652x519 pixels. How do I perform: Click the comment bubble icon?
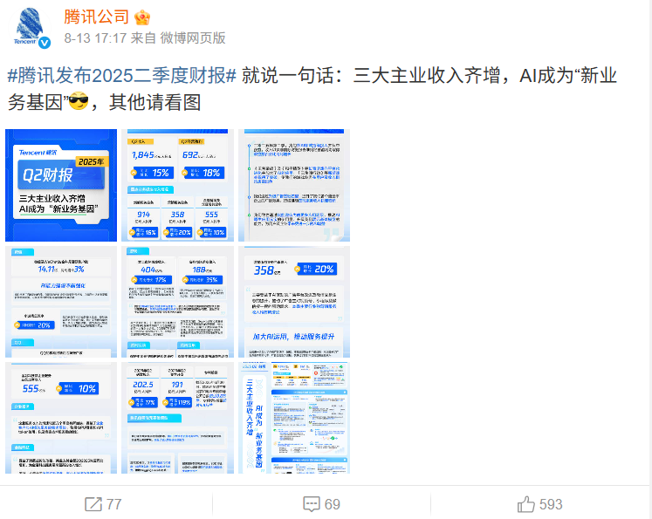pos(312,504)
